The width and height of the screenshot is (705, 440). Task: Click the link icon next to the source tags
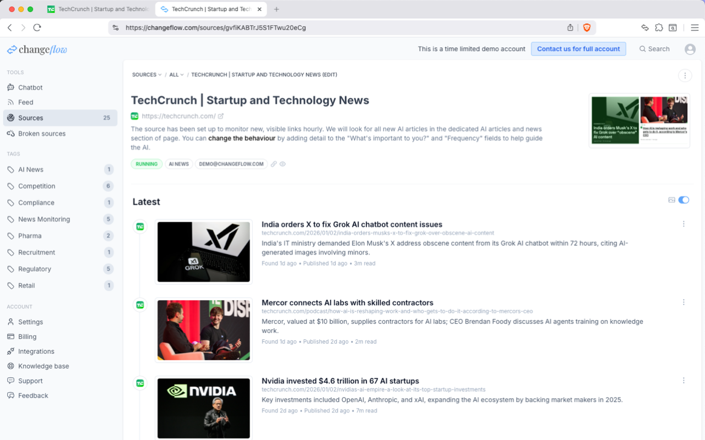click(x=274, y=163)
